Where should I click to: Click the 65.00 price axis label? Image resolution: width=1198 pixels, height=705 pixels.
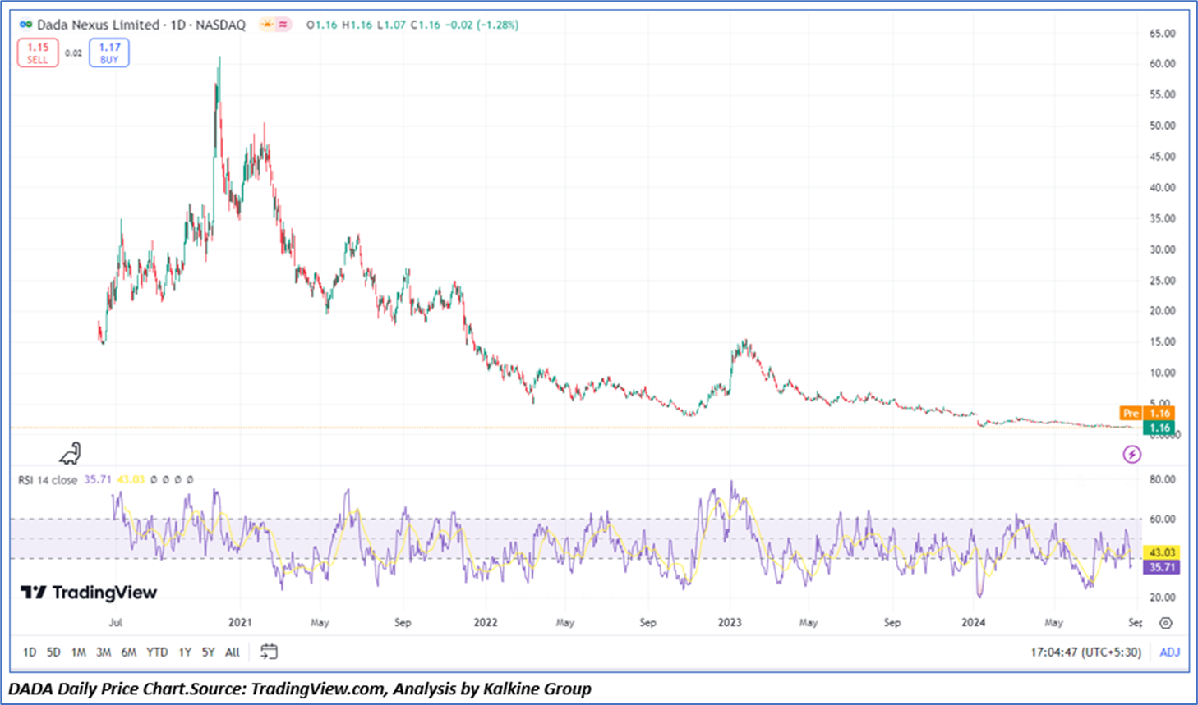click(1163, 34)
